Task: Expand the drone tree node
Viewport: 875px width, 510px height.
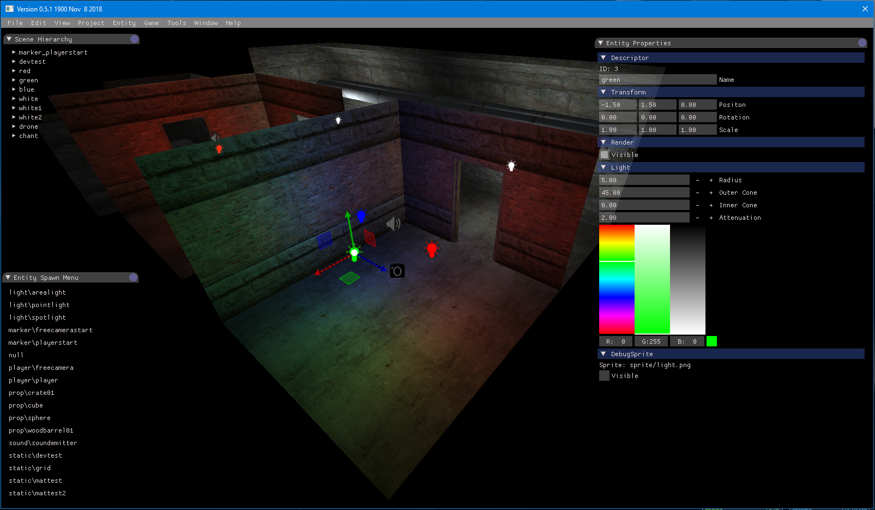Action: tap(14, 127)
